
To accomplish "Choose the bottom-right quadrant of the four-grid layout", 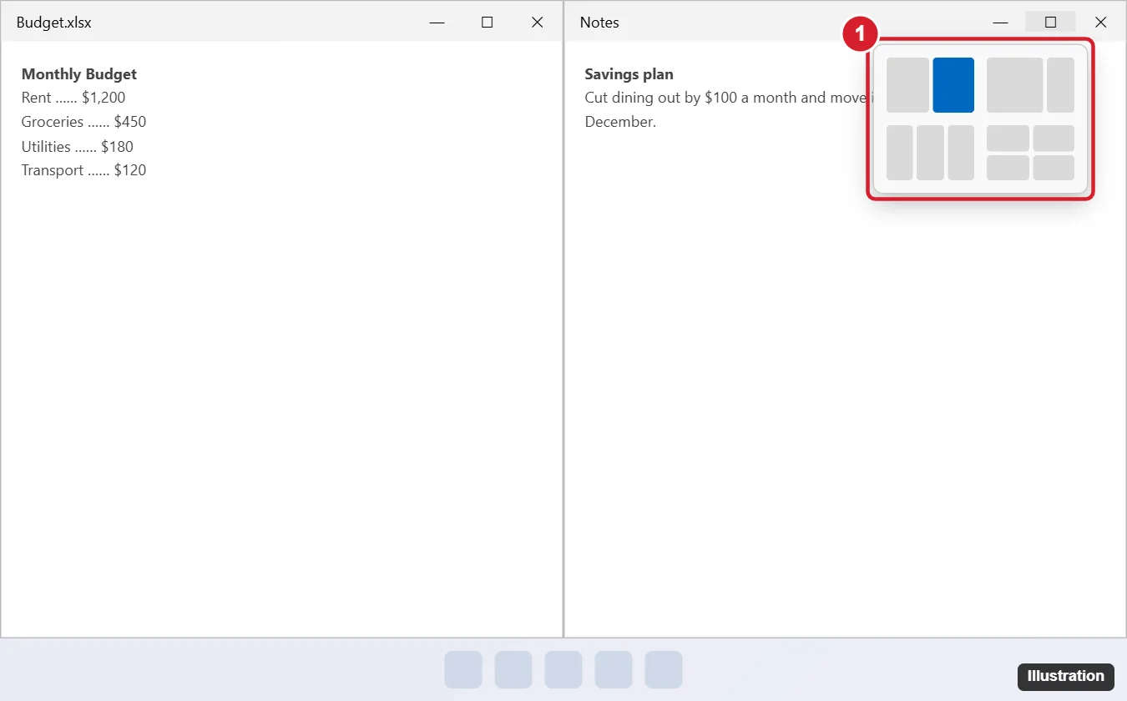I will coord(1054,168).
